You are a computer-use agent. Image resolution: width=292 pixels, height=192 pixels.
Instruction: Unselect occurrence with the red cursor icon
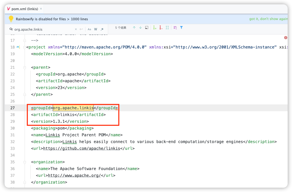[x=161, y=28]
